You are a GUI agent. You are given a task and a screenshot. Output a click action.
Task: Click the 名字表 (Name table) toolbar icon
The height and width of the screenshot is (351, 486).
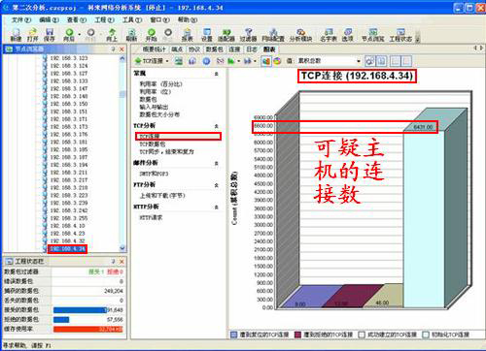click(x=329, y=35)
